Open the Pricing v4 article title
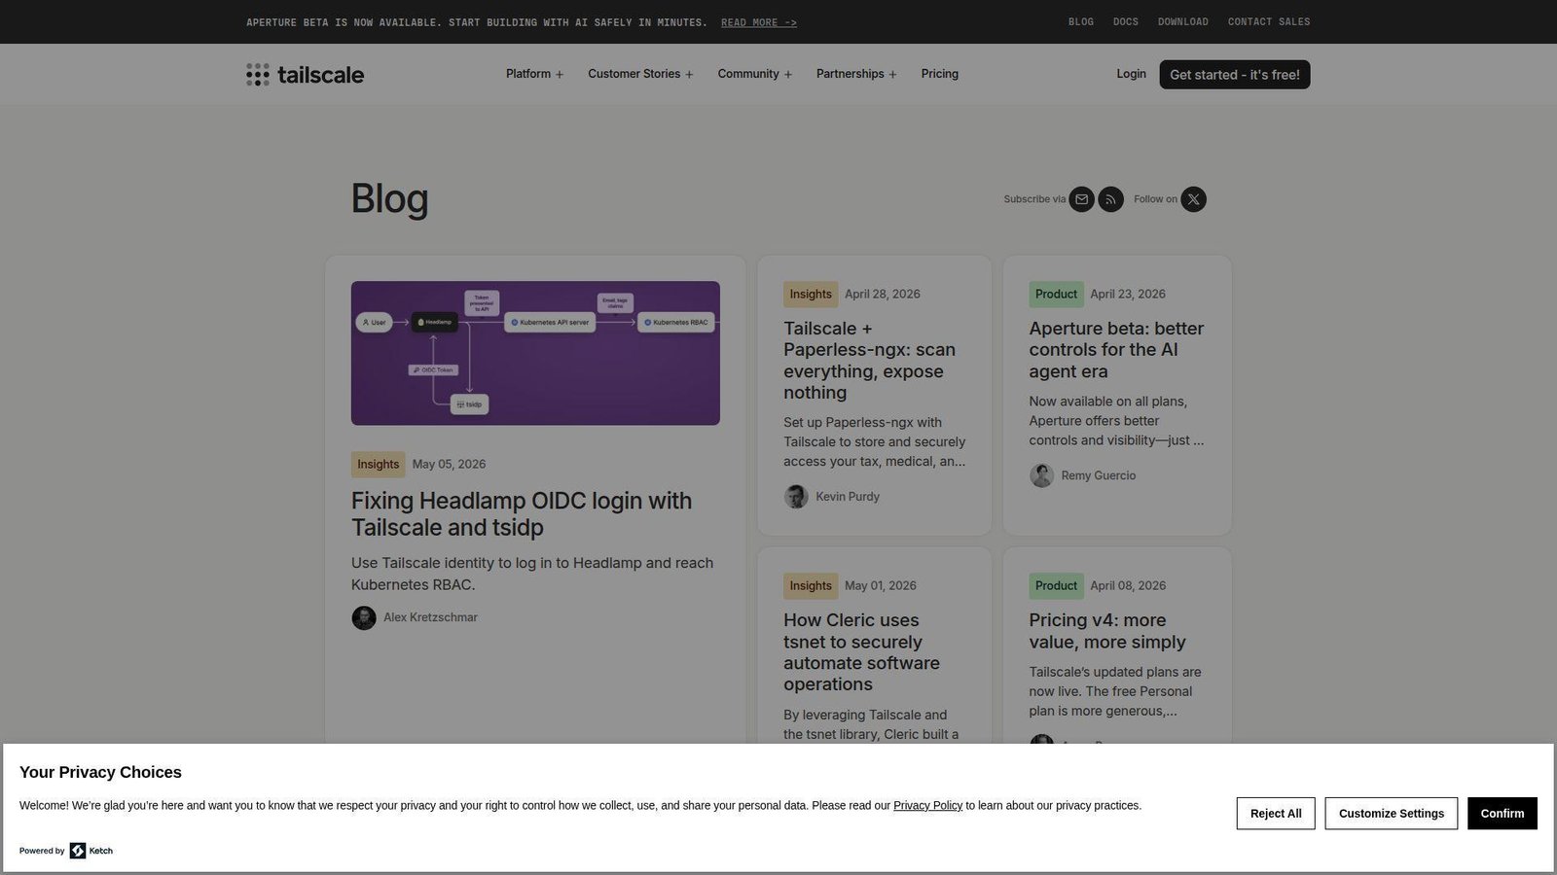1557x875 pixels. 1107,631
